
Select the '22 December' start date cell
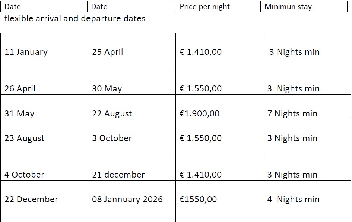[44, 201]
